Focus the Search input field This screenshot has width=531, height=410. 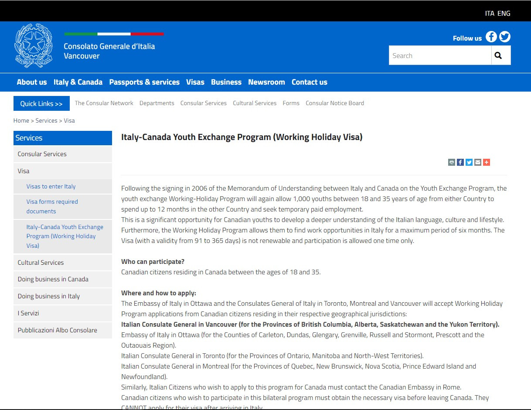440,55
